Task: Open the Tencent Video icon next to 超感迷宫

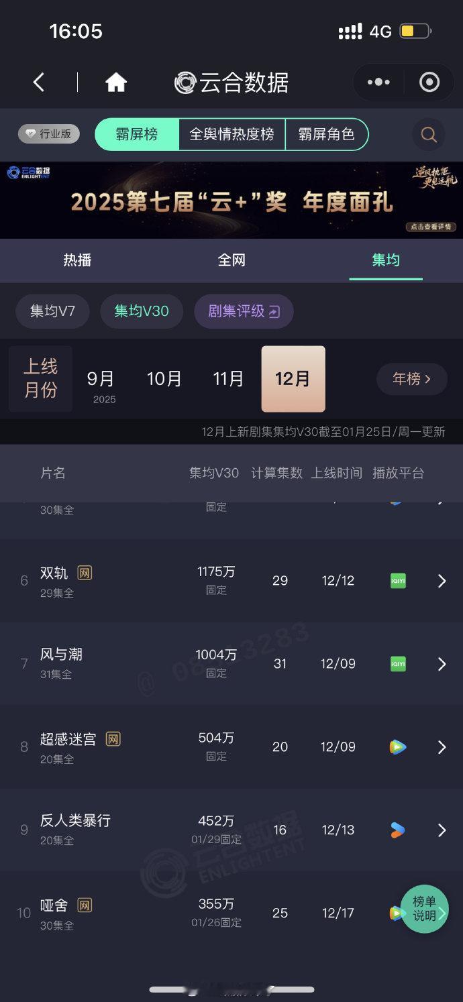Action: point(397,746)
